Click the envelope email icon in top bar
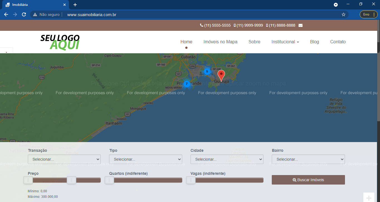 point(300,25)
